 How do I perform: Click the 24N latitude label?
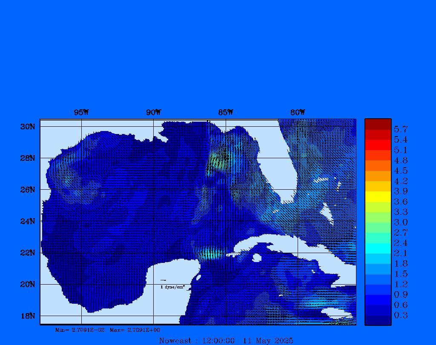click(x=28, y=221)
